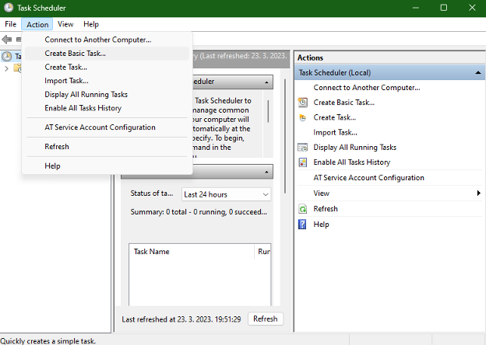Click the Display All Running Tasks icon
This screenshot has height=345, width=486.
click(x=302, y=148)
